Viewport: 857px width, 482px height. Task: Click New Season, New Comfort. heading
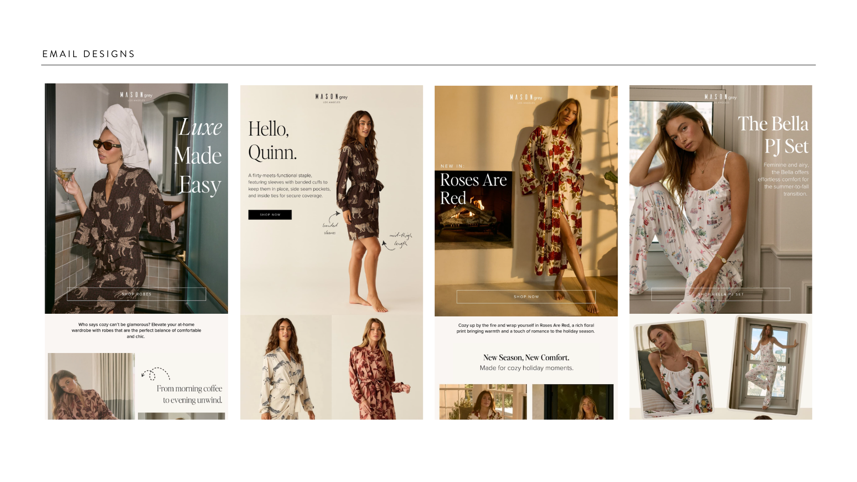tap(526, 357)
